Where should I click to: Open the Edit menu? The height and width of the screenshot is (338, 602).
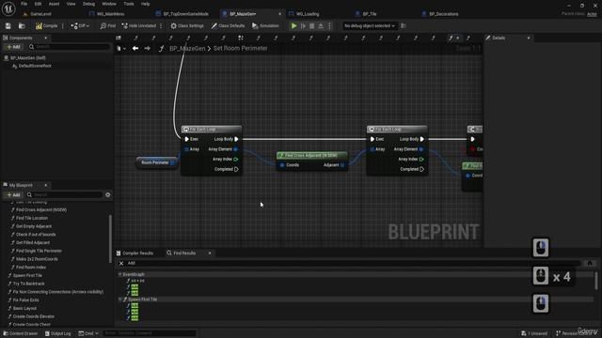38,4
